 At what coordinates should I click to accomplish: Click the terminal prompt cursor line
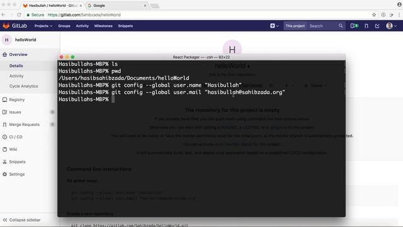coord(201,100)
